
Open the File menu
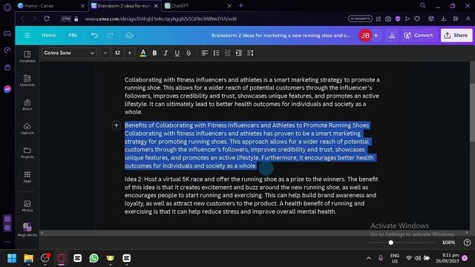73,36
